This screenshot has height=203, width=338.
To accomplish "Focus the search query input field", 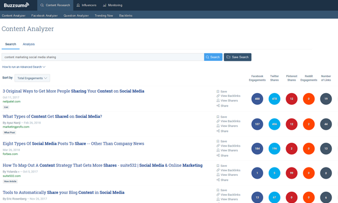I will pos(103,57).
